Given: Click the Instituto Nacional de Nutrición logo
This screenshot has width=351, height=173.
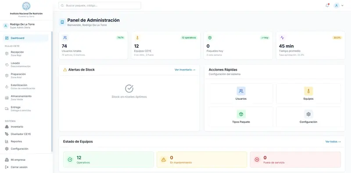Looking at the screenshot, I should pyautogui.click(x=26, y=6).
